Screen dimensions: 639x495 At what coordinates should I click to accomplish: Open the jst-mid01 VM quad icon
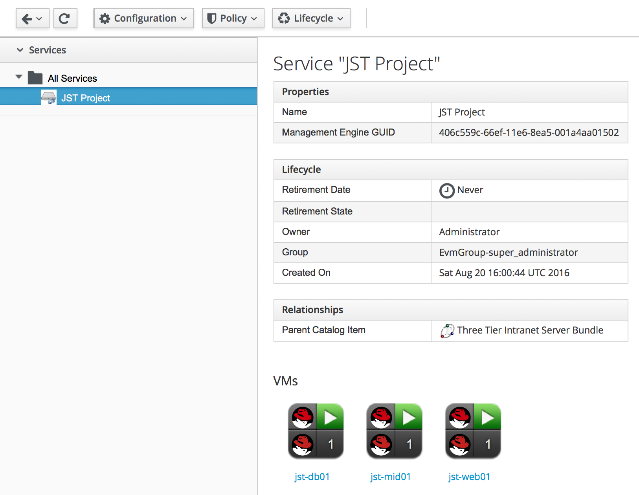pyautogui.click(x=394, y=431)
